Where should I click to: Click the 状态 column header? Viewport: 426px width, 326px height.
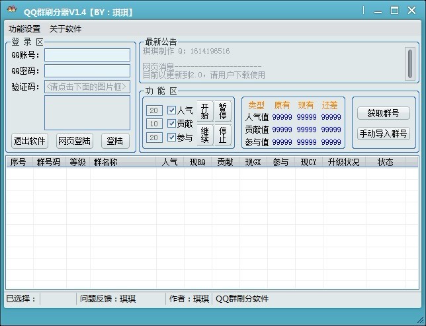385,162
